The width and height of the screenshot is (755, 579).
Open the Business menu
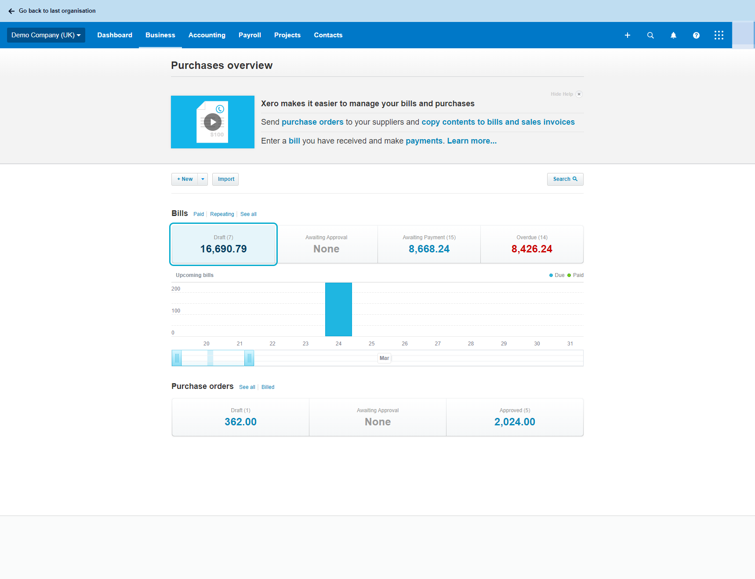[160, 35]
